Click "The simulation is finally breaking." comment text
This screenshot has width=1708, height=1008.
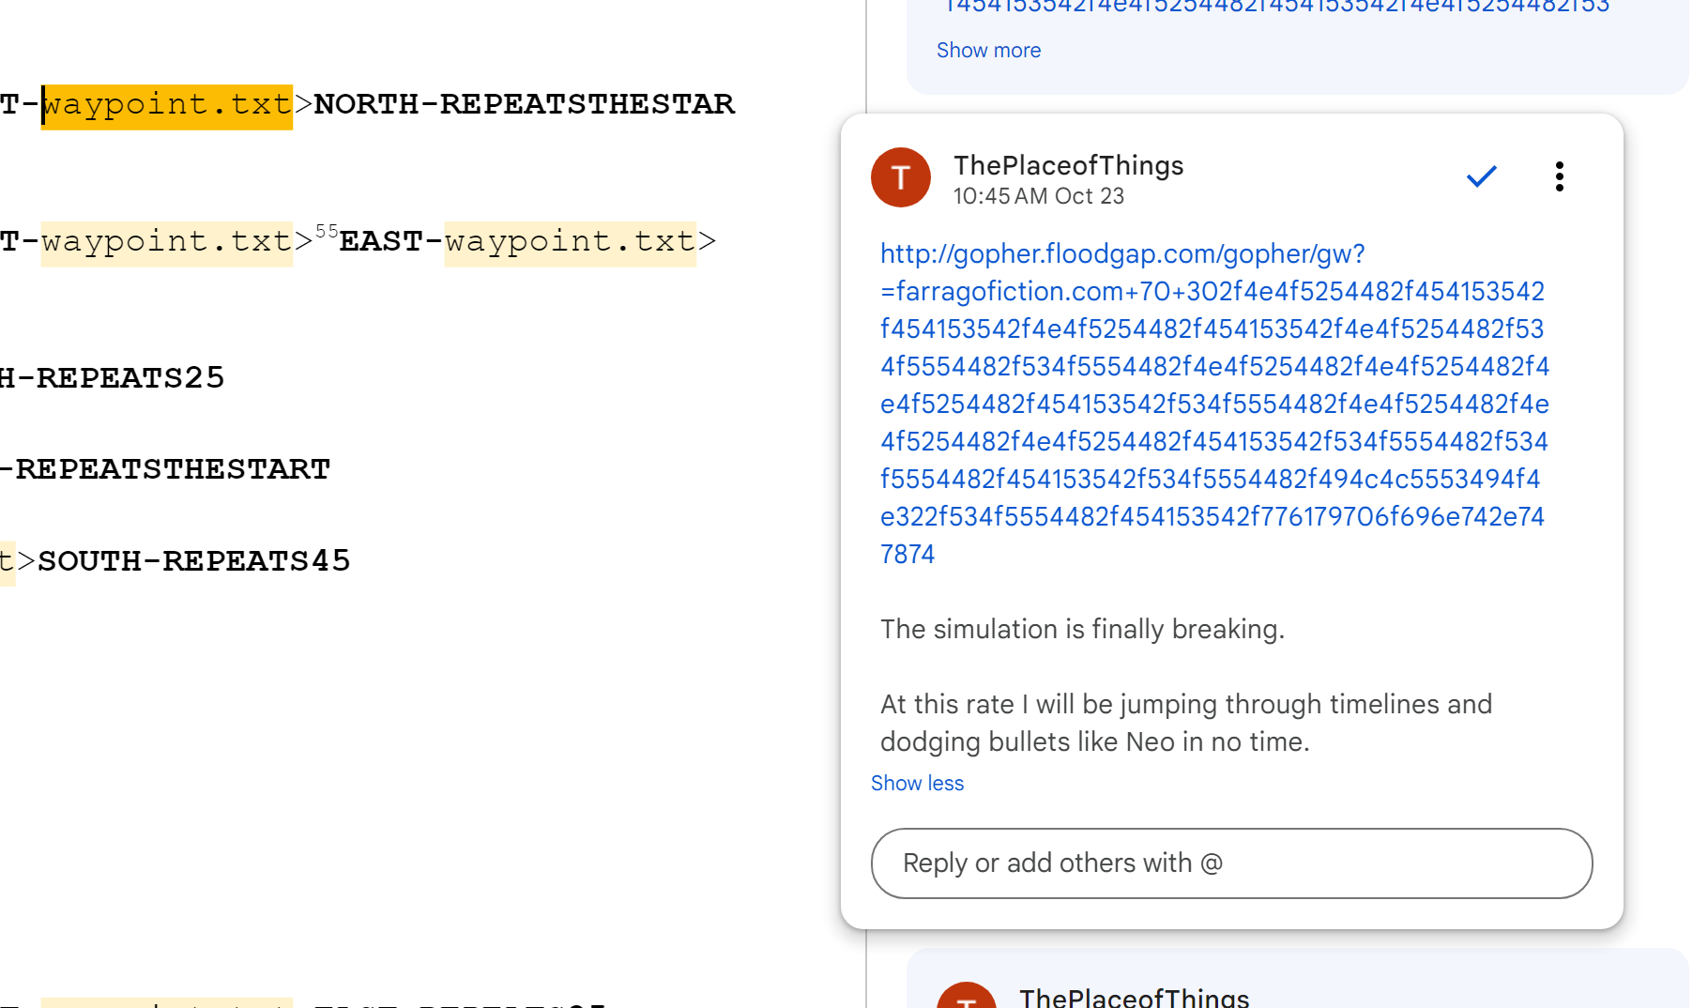coord(1081,629)
